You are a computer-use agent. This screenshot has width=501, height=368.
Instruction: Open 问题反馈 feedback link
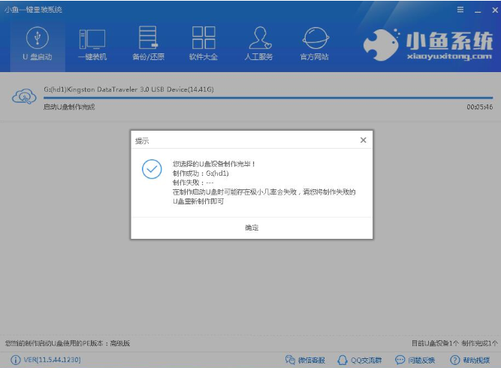point(416,360)
